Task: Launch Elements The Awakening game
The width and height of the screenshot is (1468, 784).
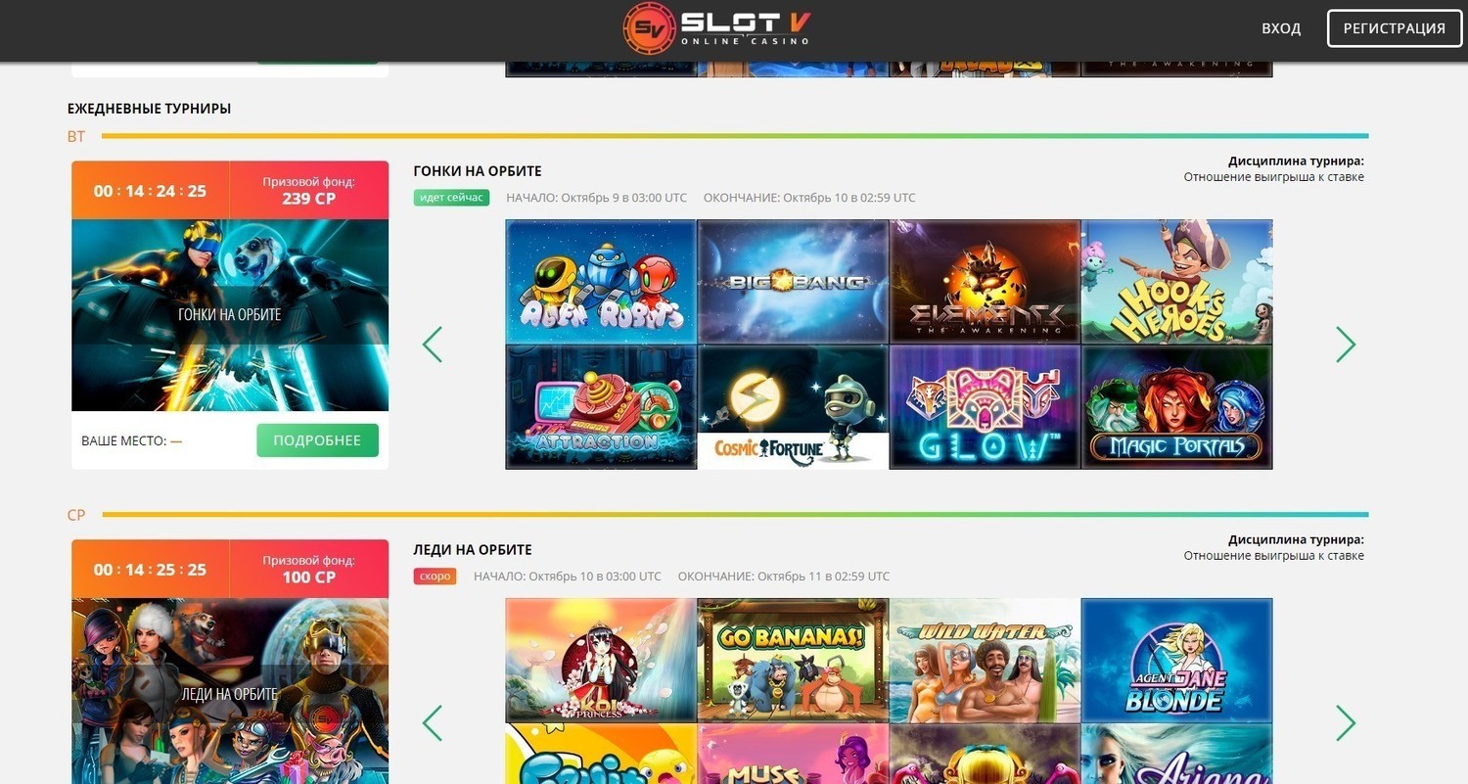Action: [x=985, y=282]
